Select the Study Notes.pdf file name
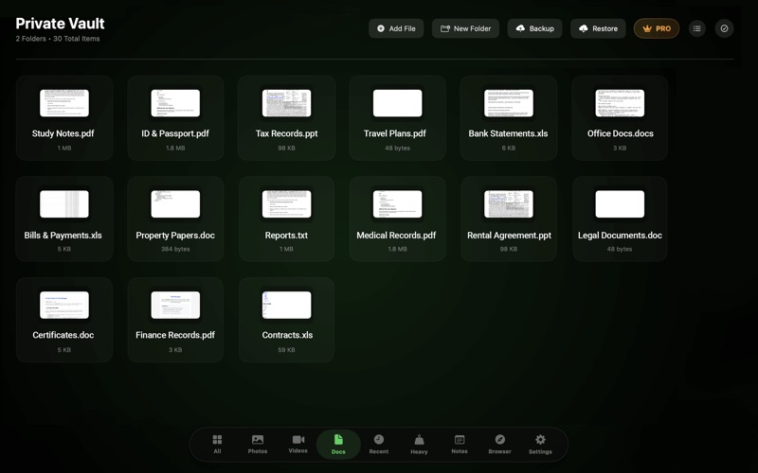Screen dimensions: 758x473 point(63,133)
